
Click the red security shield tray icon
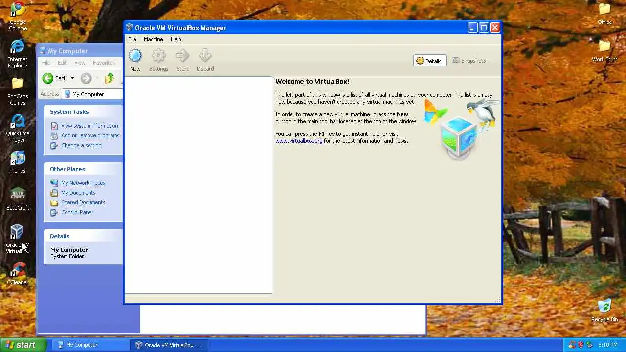click(x=581, y=345)
